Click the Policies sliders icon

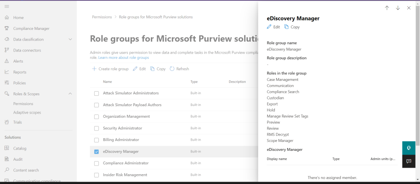tap(7, 83)
